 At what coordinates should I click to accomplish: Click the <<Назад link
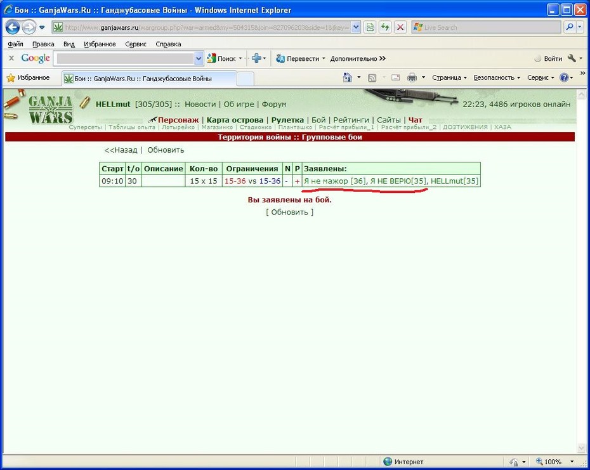(x=121, y=150)
